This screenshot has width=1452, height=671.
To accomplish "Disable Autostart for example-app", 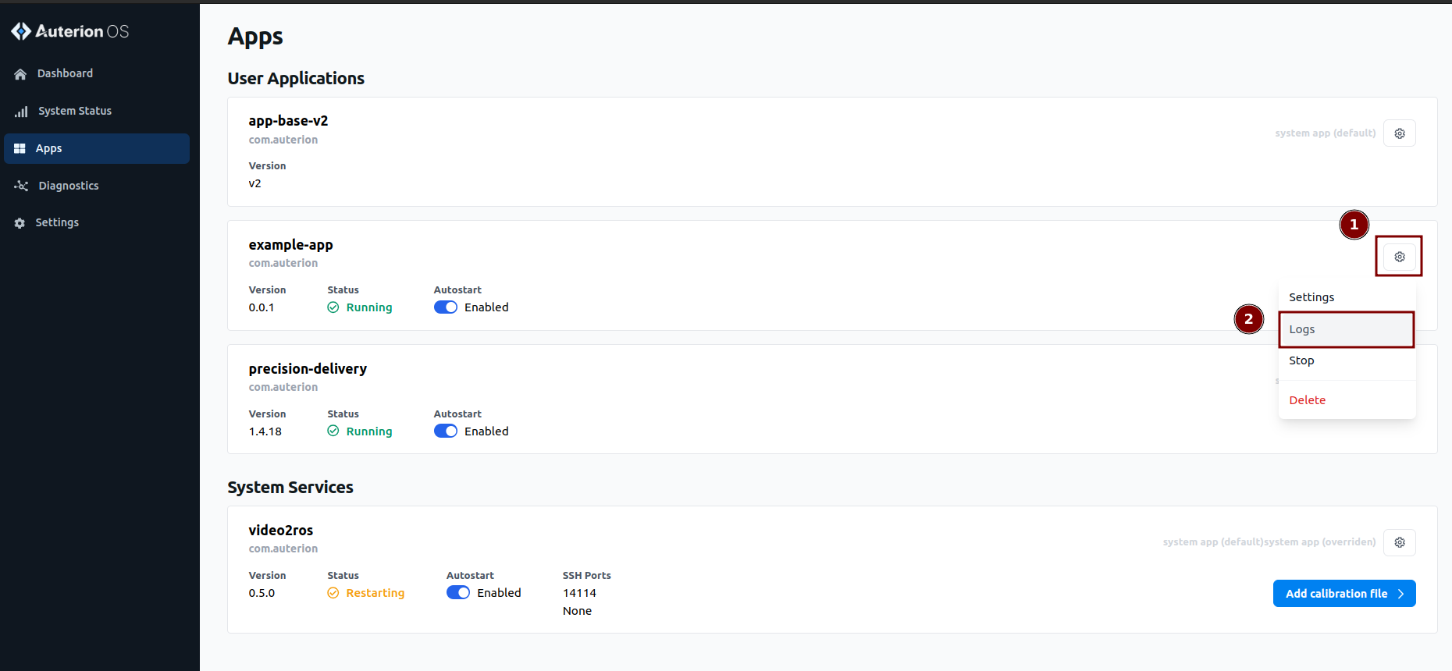I will [446, 307].
